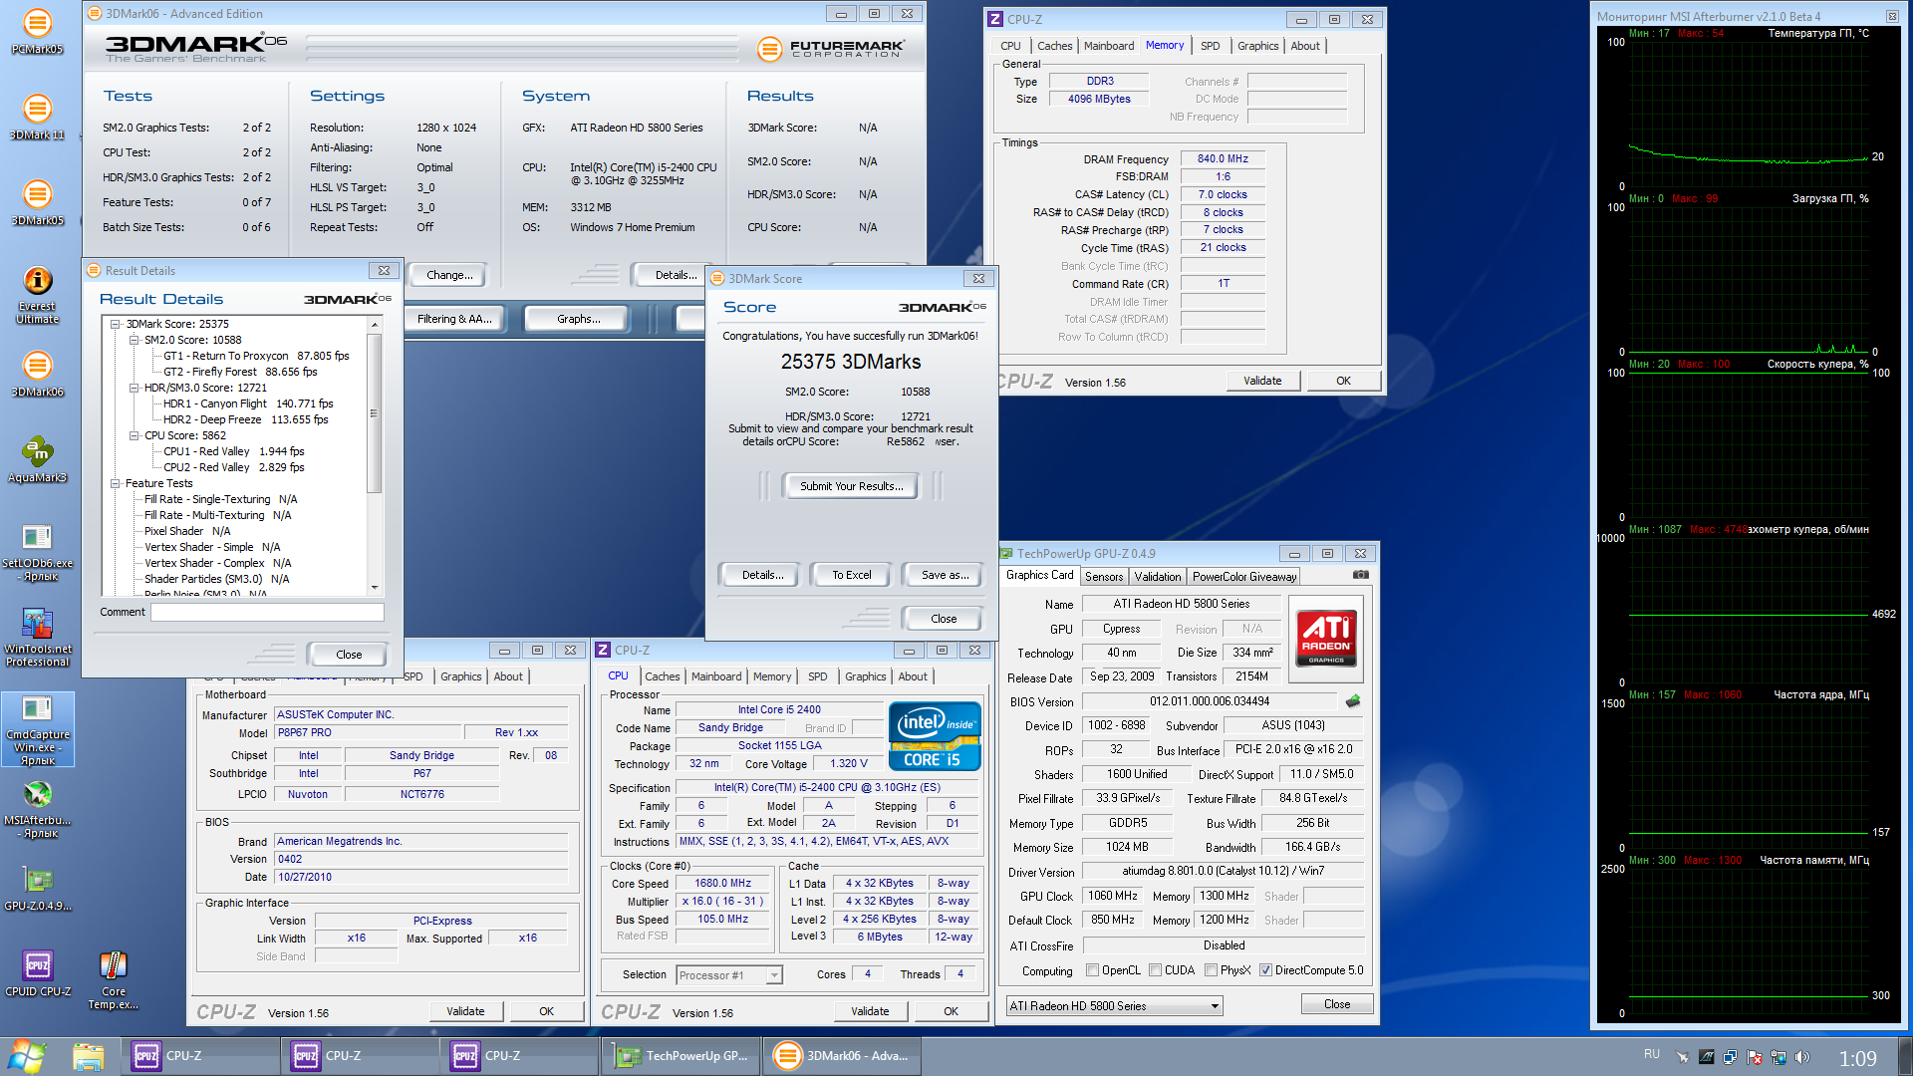Open the MSIAfterburner shortcut icon
This screenshot has height=1076, width=1913.
[37, 809]
